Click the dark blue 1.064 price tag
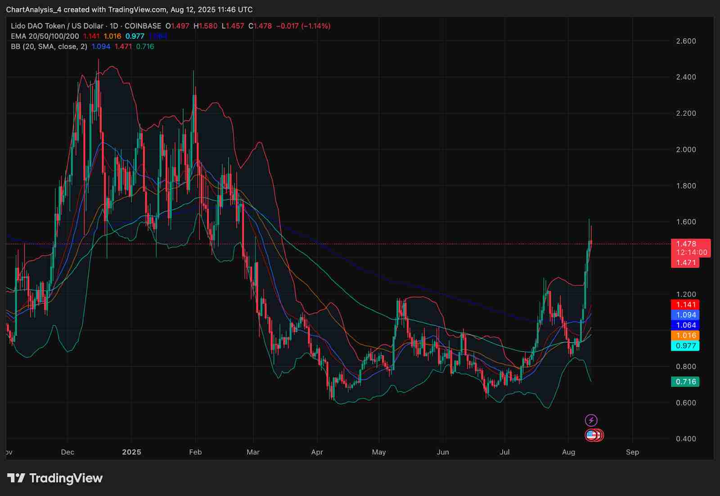The width and height of the screenshot is (720, 496). 685,325
